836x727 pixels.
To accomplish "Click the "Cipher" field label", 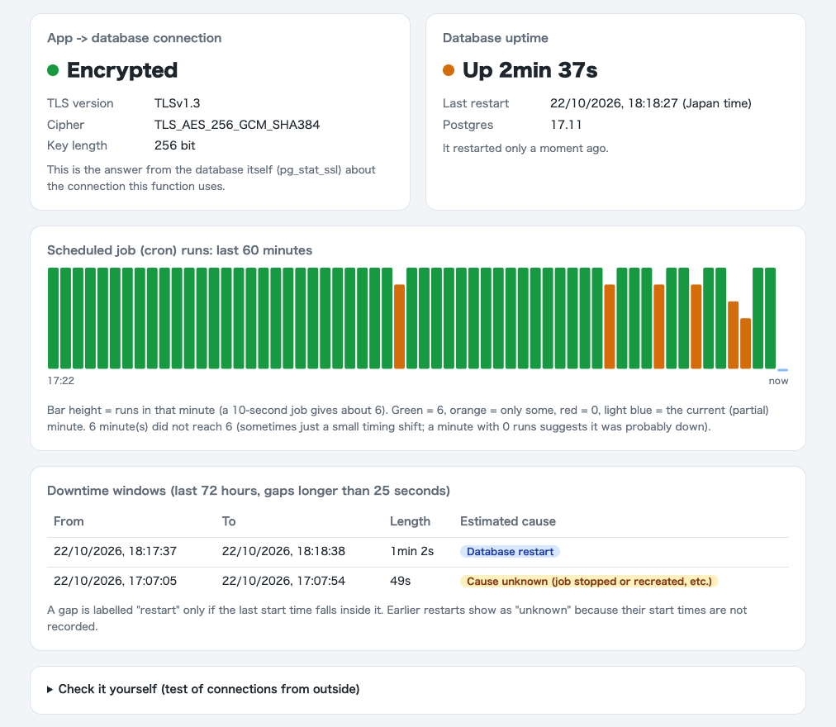I will point(65,125).
